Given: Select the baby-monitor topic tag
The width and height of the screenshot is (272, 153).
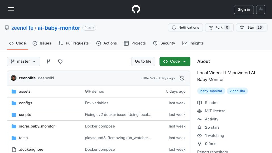Looking at the screenshot, I should pyautogui.click(x=211, y=91).
